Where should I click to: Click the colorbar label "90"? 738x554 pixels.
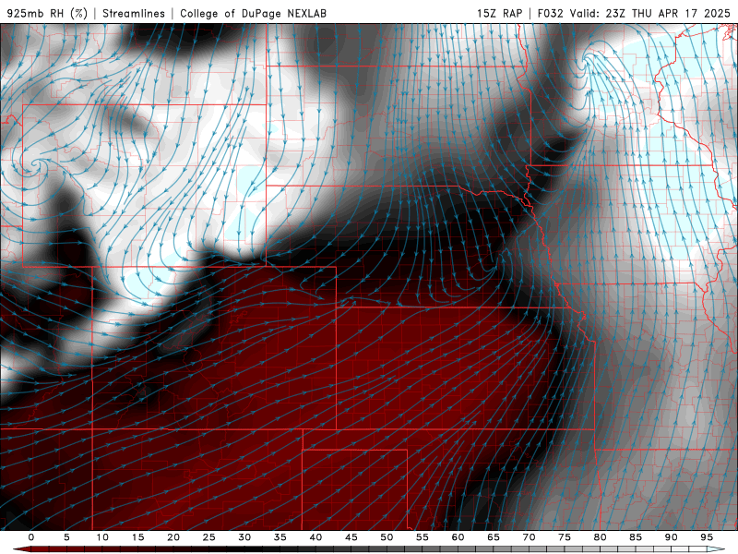[671, 537]
